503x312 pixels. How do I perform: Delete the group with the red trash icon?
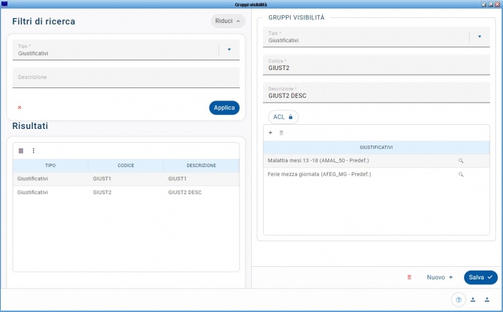coord(409,277)
